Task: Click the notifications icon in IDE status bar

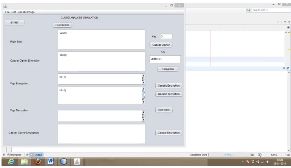Action: [x=260, y=155]
